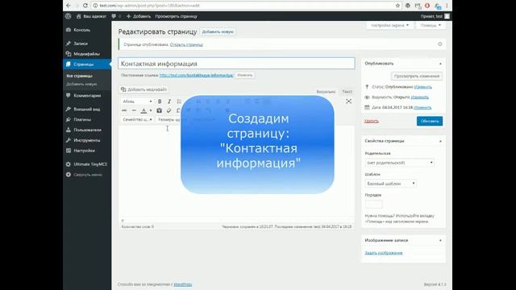The image size is (516, 290).
Task: Expand "Настройки экрана" options
Action: coord(389,25)
